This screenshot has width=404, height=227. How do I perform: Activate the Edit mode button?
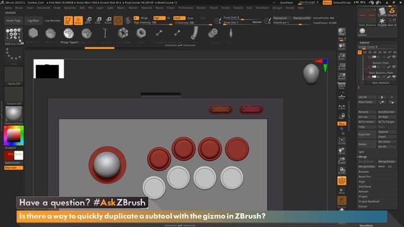point(68,21)
